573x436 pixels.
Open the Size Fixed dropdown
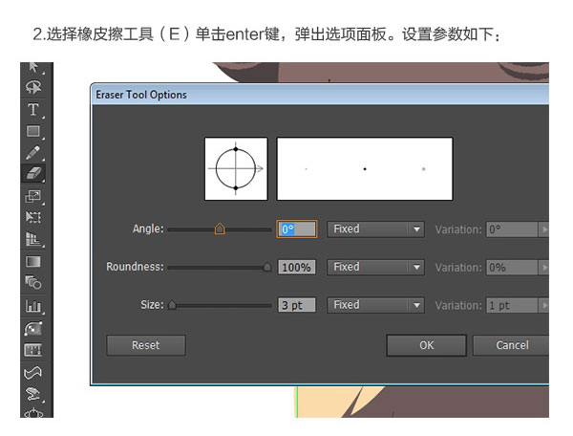click(375, 305)
